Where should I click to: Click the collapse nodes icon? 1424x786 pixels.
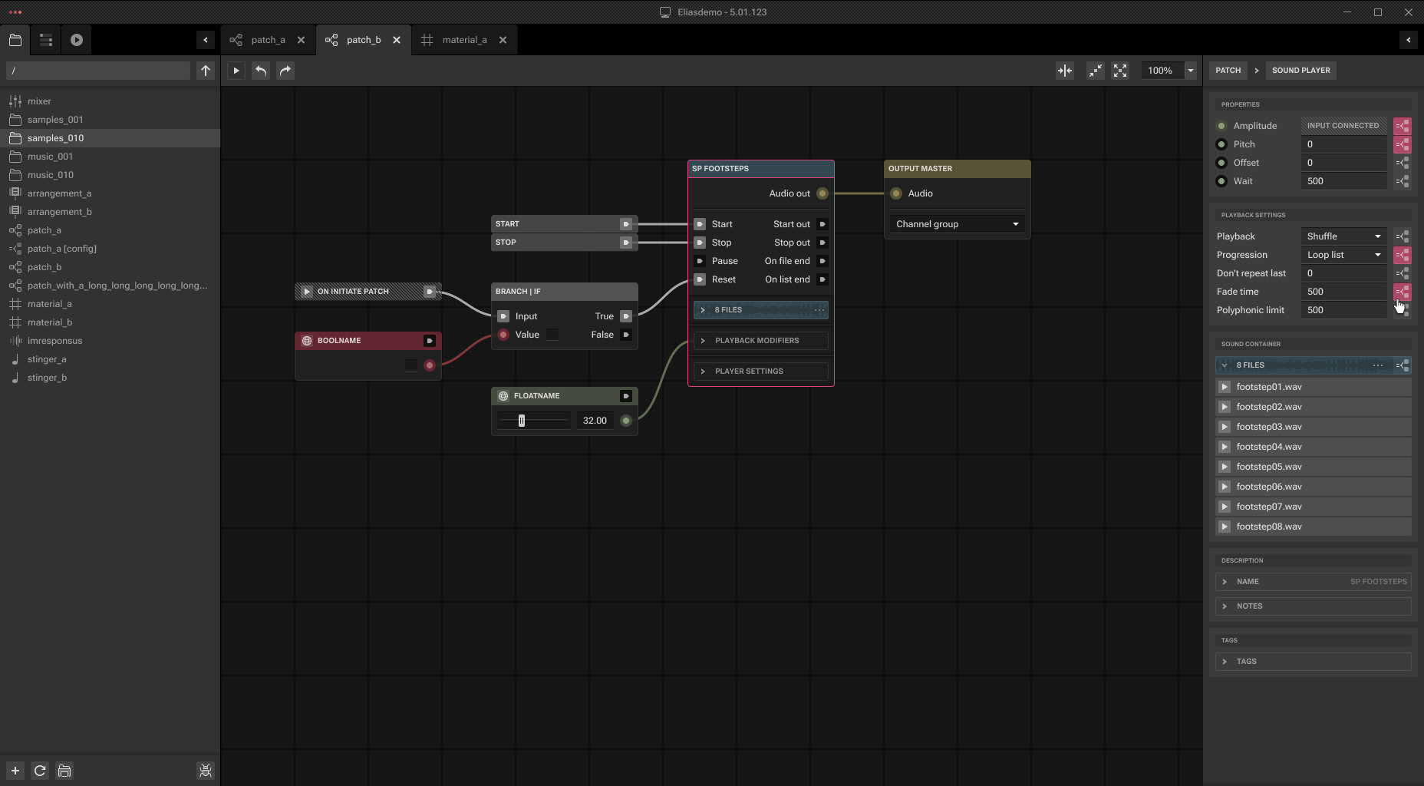tap(1096, 71)
